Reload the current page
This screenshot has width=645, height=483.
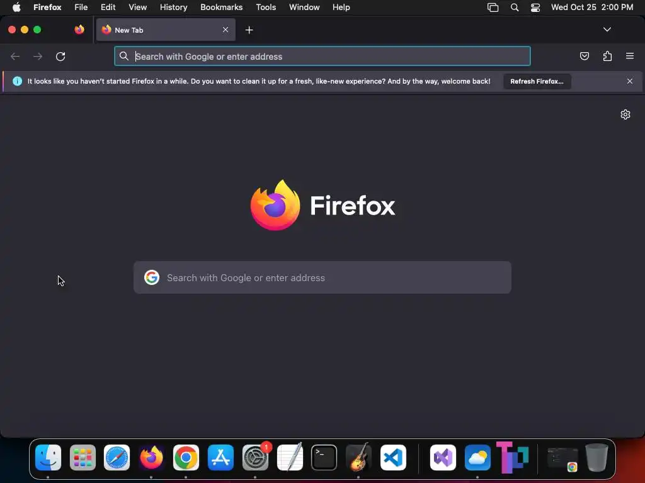tap(60, 56)
